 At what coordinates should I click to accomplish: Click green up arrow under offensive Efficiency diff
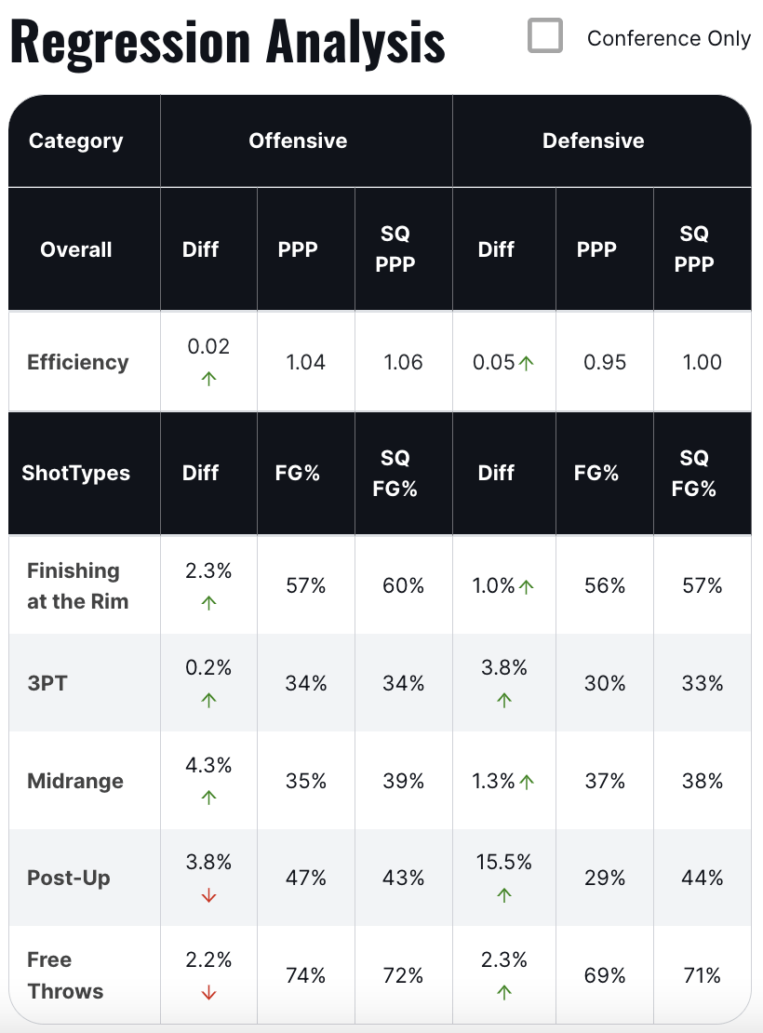click(208, 379)
